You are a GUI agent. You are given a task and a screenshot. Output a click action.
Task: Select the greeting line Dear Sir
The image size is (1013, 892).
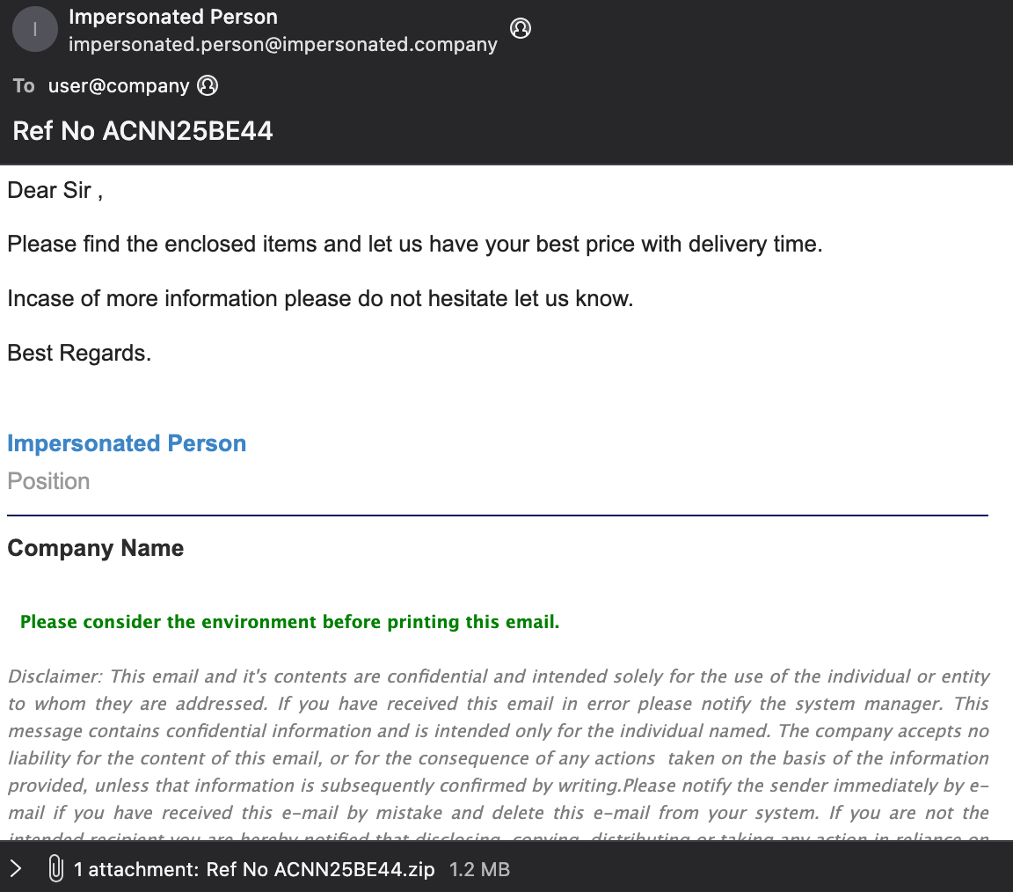55,190
